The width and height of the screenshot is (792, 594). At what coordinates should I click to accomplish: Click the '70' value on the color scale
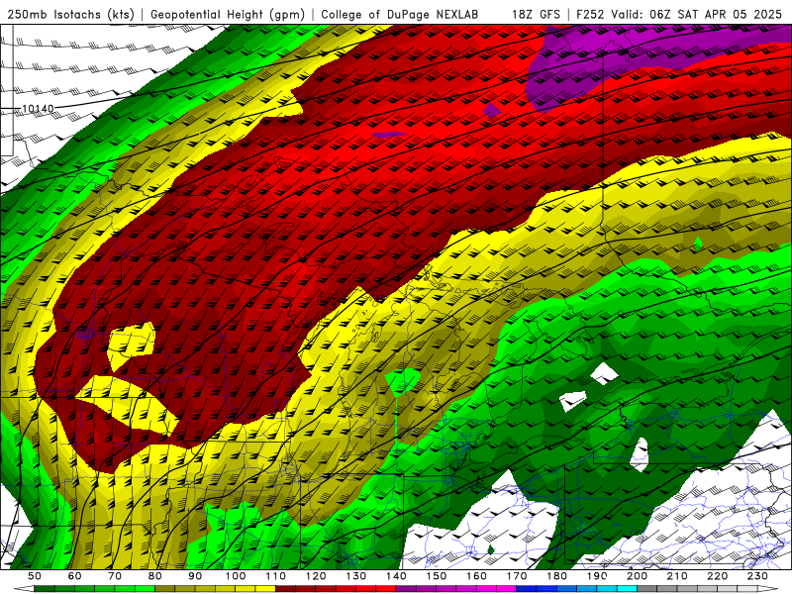point(115,576)
